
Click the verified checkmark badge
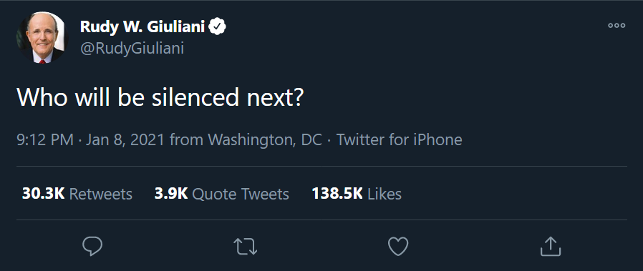point(218,27)
